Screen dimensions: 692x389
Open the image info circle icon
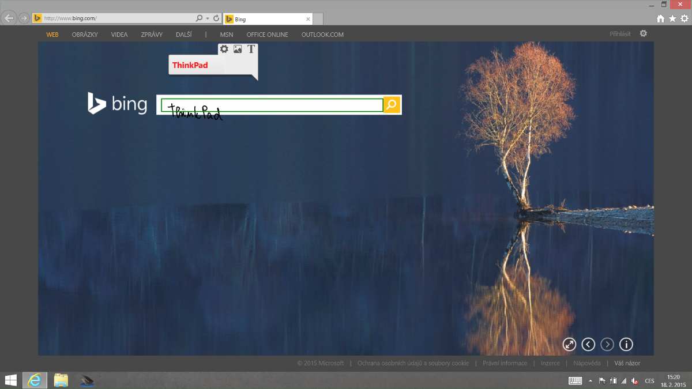tap(626, 345)
